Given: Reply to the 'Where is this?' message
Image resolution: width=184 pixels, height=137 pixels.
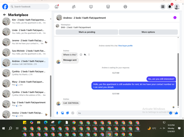Looking at the screenshot, I should pyautogui.click(x=85, y=55).
